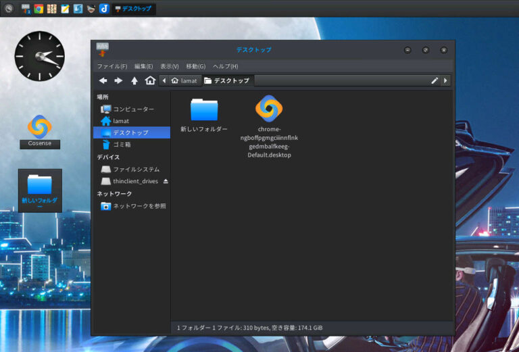Open the 移動(G) menu
519x352 pixels.
pos(195,66)
